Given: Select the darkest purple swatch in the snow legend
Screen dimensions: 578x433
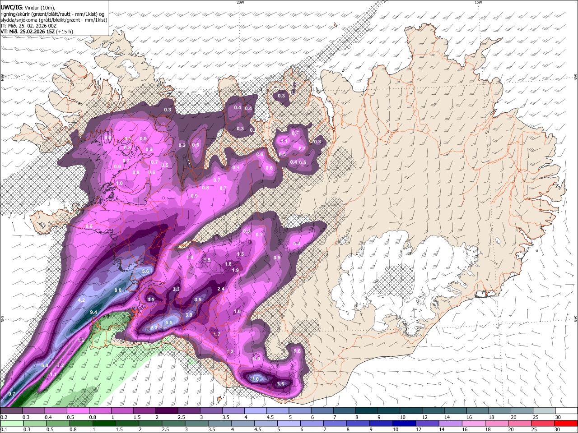Looking at the screenshot, I should pos(167,411).
